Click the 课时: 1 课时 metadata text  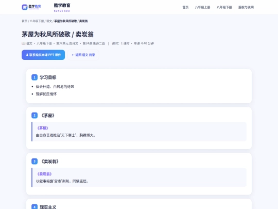120,43
